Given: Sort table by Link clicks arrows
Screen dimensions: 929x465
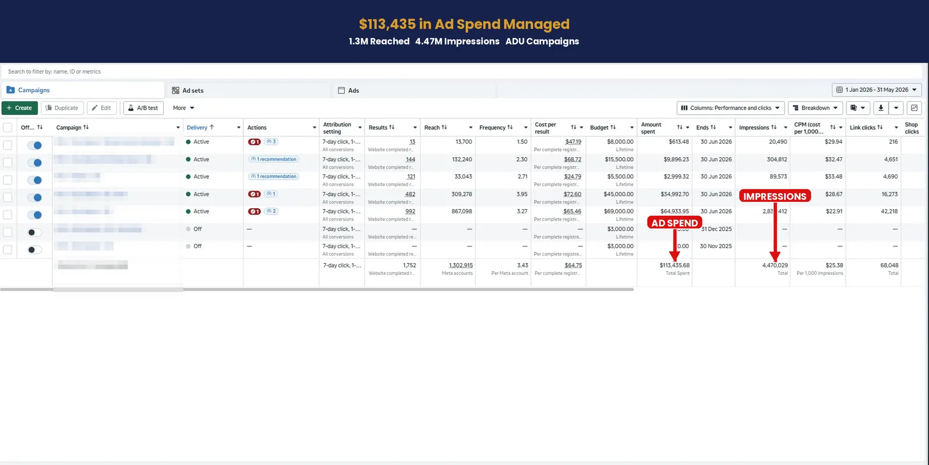Looking at the screenshot, I should click(880, 128).
